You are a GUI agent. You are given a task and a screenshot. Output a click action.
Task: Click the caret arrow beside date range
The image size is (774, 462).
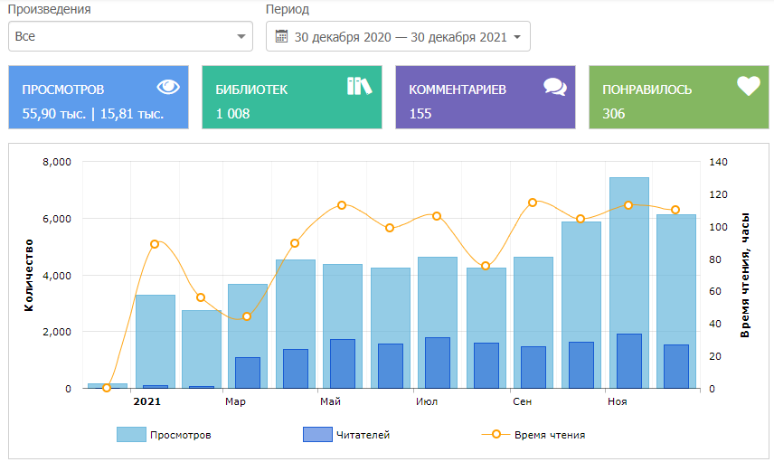point(516,37)
